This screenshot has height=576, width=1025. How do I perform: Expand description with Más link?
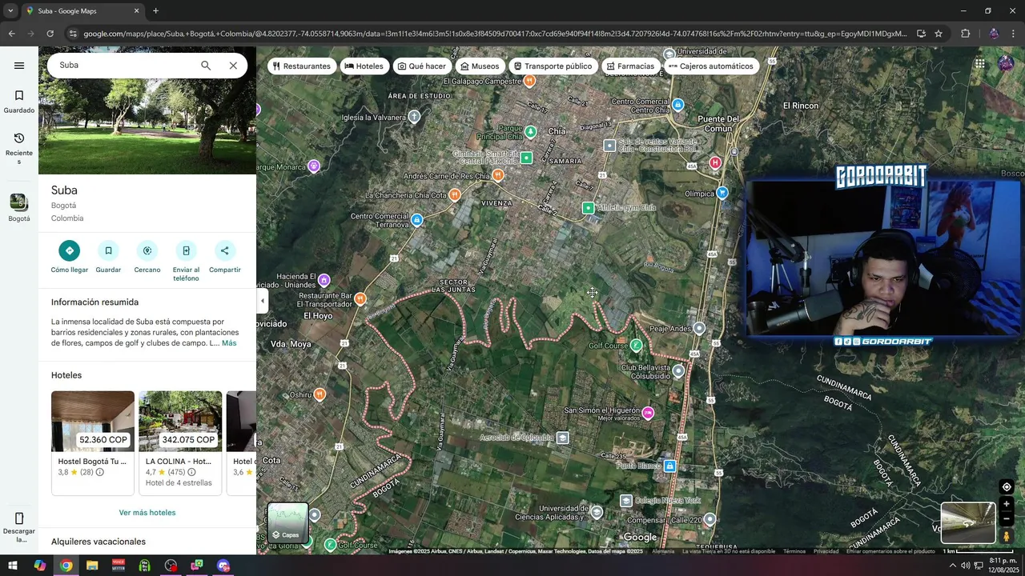coord(229,343)
